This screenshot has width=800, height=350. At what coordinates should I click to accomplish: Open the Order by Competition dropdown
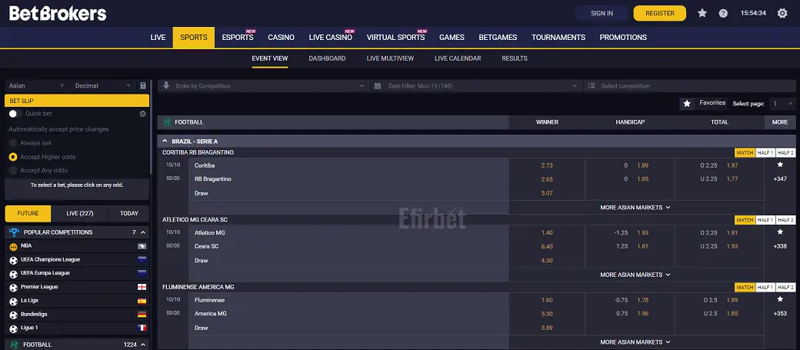click(264, 85)
